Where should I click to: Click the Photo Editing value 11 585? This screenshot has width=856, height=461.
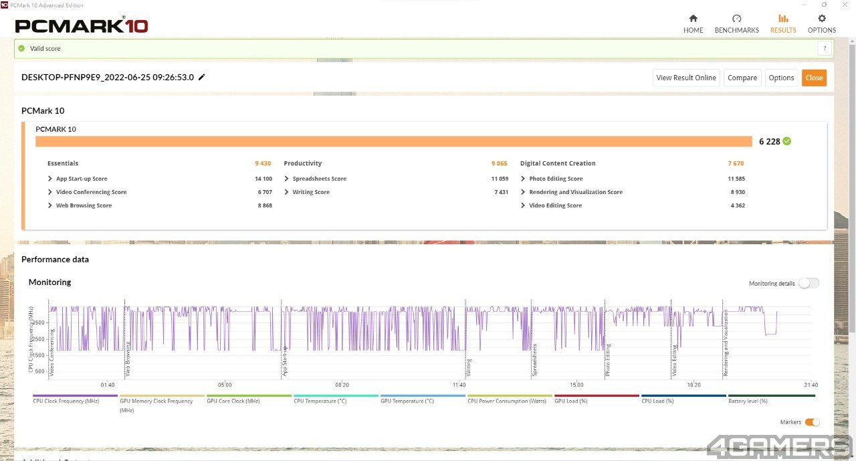736,179
